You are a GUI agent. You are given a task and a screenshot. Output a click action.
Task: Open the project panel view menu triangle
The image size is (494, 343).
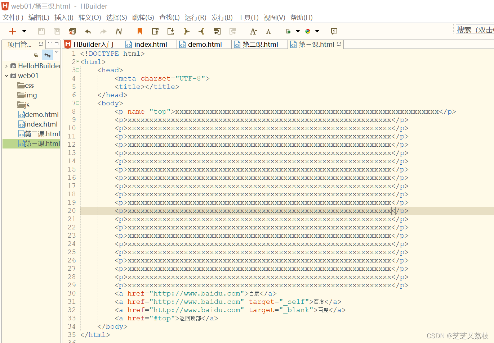[x=57, y=52]
